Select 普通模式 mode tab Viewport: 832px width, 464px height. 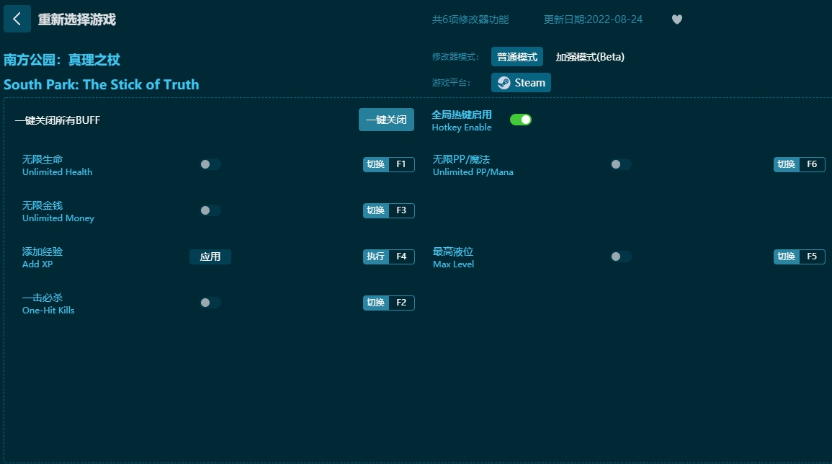516,57
